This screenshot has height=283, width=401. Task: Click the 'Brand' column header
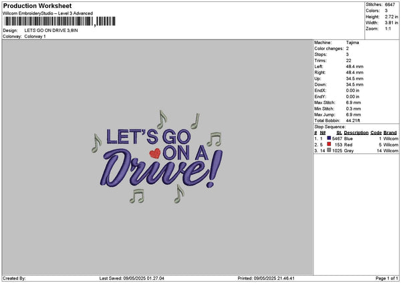[390, 133]
